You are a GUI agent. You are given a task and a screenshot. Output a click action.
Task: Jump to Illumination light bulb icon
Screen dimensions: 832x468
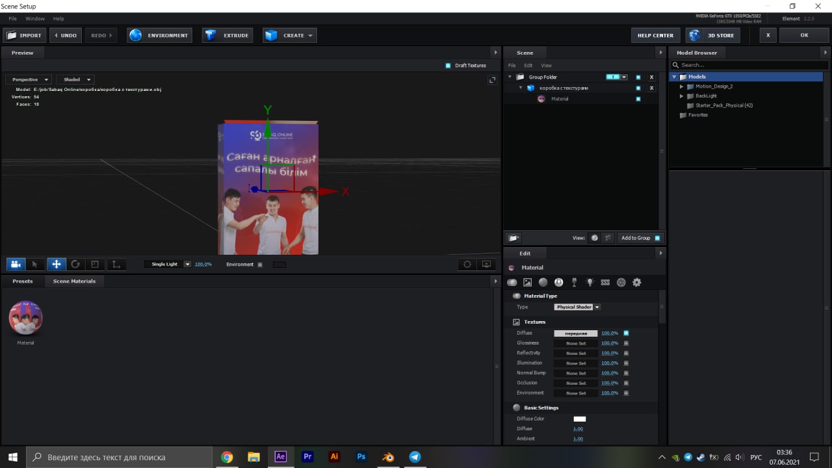590,282
